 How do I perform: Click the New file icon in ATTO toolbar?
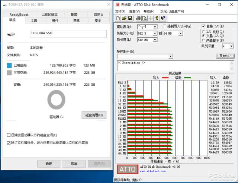[118, 18]
